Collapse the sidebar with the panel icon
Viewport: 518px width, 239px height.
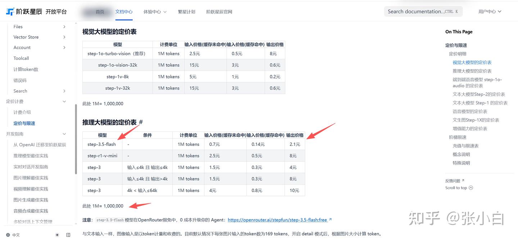click(68, 235)
